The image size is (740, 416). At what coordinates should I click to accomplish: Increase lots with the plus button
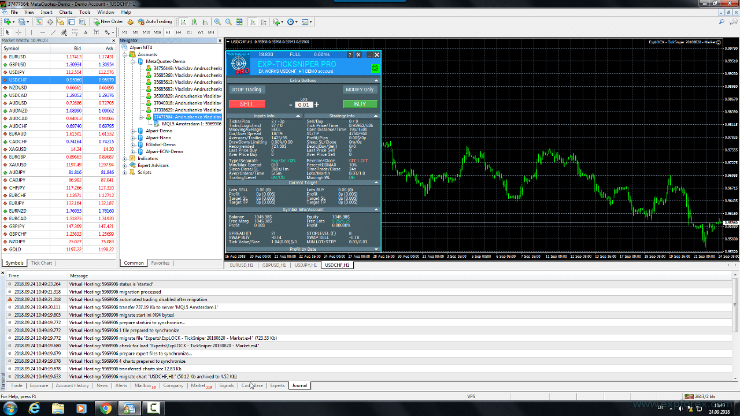pyautogui.click(x=316, y=105)
